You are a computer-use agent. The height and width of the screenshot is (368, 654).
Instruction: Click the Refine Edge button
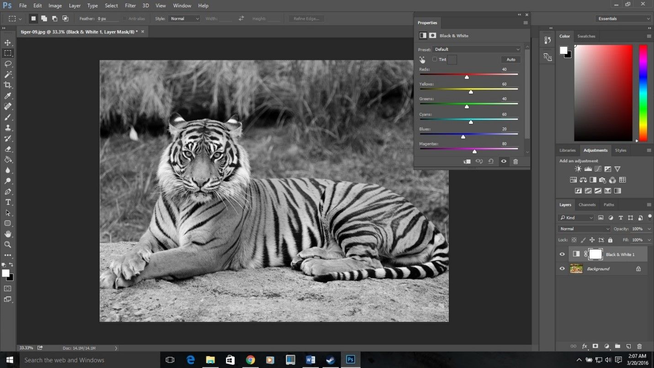[307, 18]
